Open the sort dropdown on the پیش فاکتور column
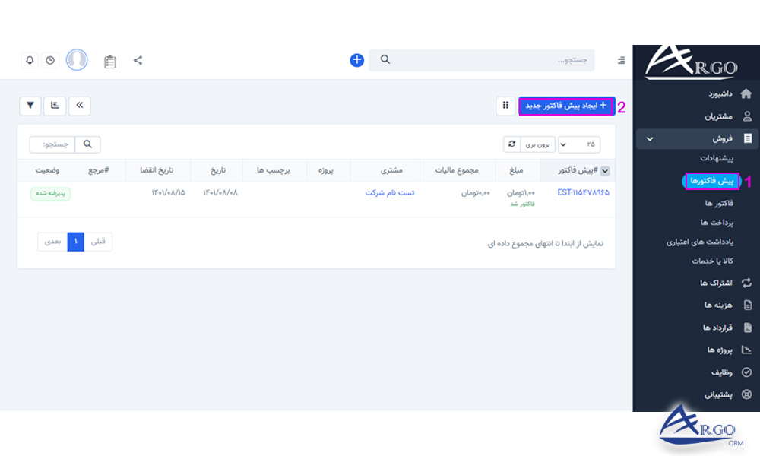 [606, 170]
